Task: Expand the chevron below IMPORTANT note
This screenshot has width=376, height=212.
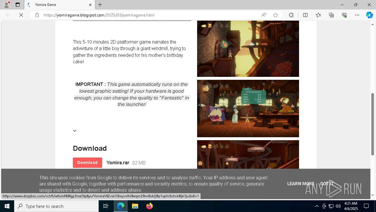Action: [75, 131]
